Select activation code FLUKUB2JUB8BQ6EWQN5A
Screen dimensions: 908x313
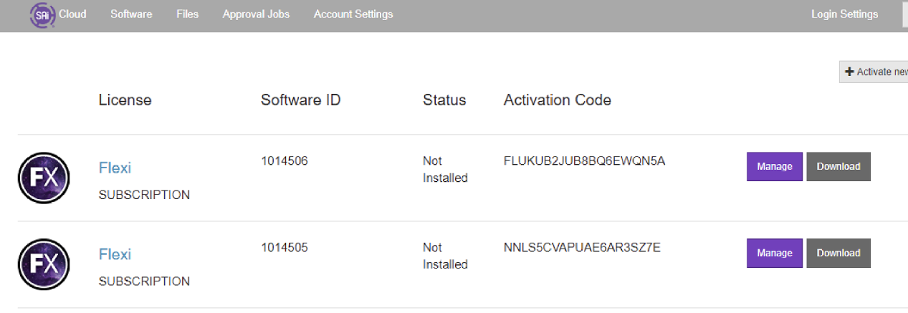pyautogui.click(x=585, y=161)
